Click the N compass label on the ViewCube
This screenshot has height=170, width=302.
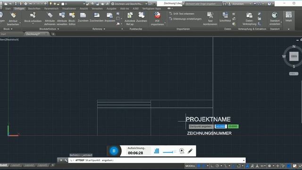click(294, 46)
